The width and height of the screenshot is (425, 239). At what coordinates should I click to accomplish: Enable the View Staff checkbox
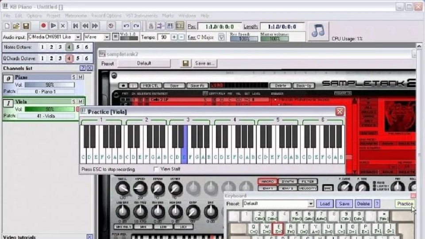coord(156,169)
